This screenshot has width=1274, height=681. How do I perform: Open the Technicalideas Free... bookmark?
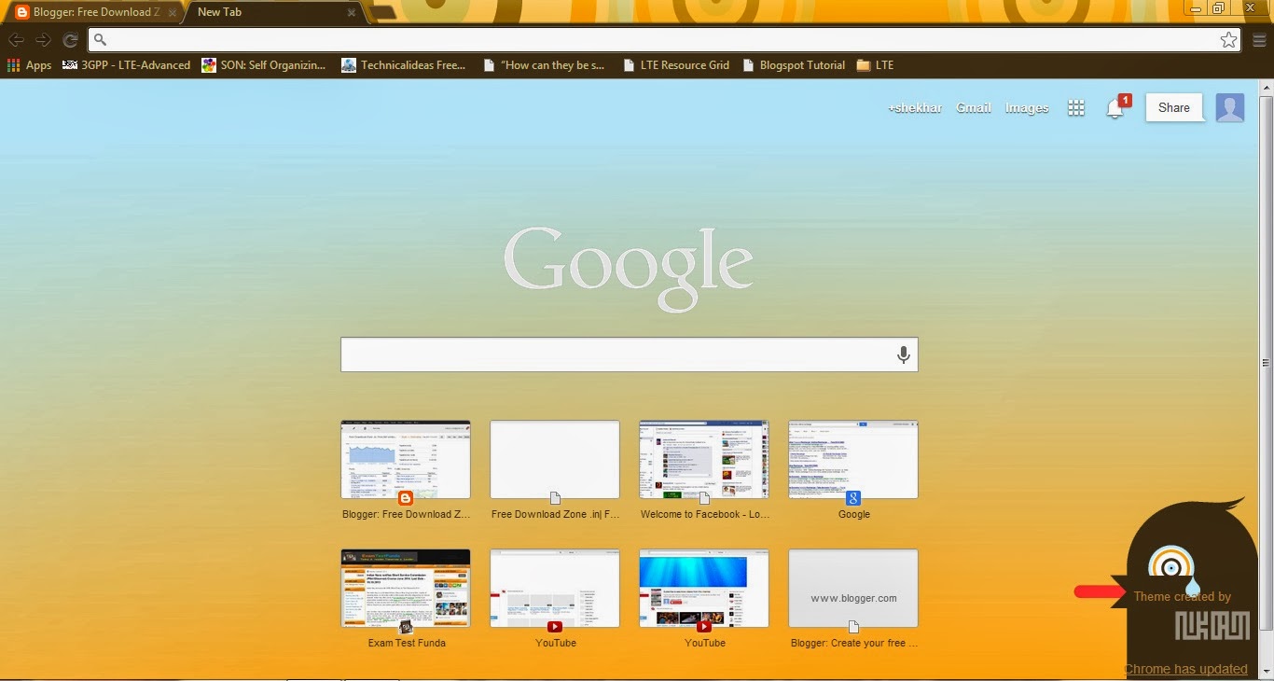click(404, 65)
